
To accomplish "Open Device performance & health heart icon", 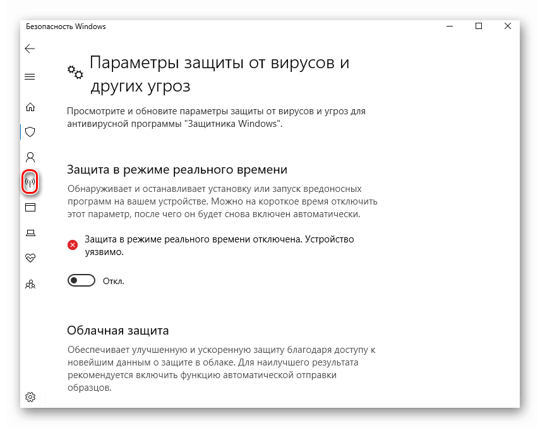I will (30, 258).
